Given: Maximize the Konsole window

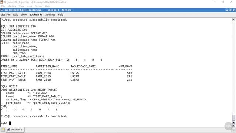Looking at the screenshot, I should pos(230,10).
